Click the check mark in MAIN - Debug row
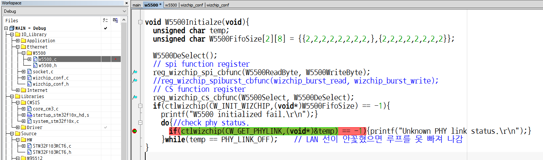This screenshot has width=543, height=160. [105, 28]
